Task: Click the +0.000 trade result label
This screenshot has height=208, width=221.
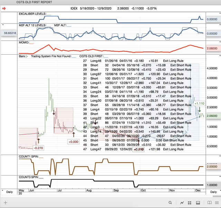Action: [x=73, y=142]
